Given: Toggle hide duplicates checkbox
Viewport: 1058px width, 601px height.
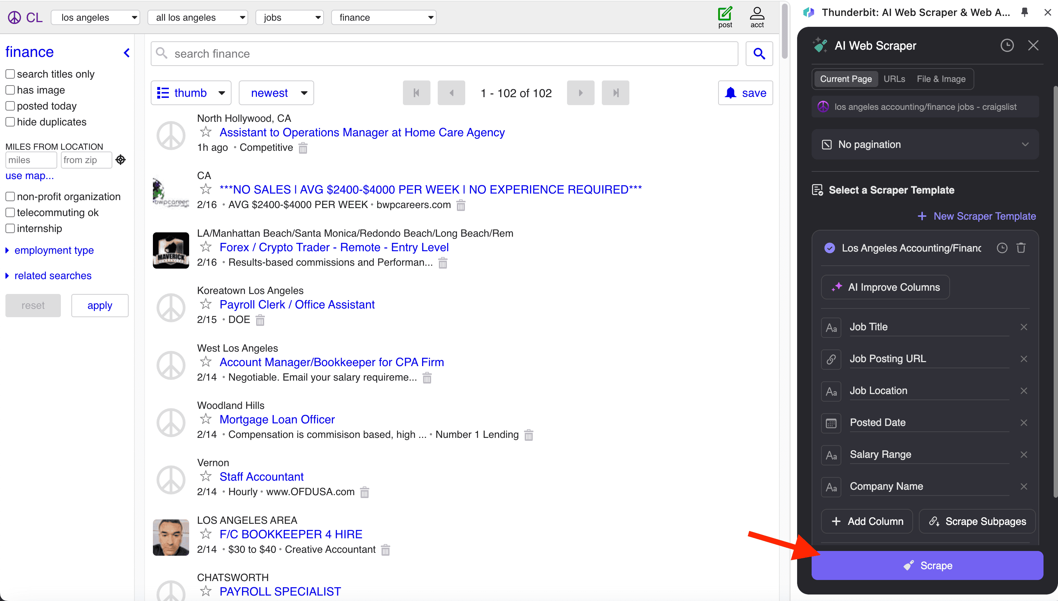Looking at the screenshot, I should (x=10, y=122).
